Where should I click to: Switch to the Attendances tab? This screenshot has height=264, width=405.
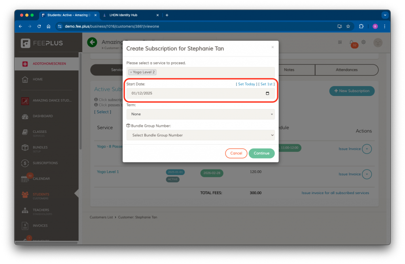[346, 70]
